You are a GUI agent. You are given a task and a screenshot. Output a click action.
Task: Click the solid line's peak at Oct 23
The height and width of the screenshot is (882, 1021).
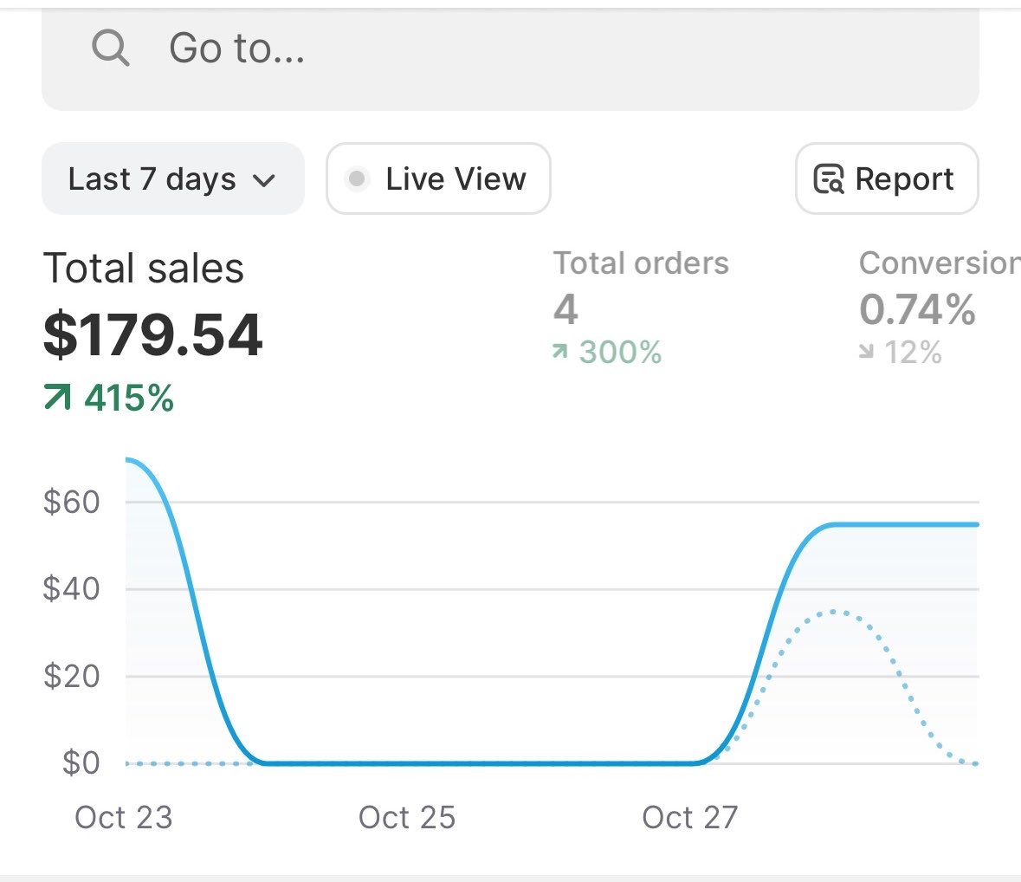coord(127,460)
